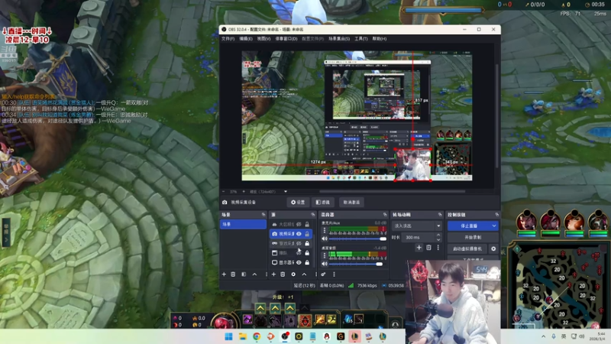Open the 滤镜 filters button in the source toolbar
611x344 pixels.
tap(323, 203)
